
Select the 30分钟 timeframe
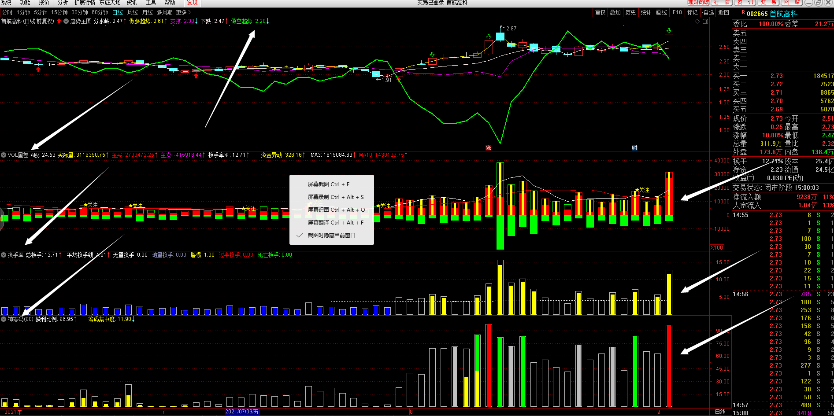coord(80,12)
